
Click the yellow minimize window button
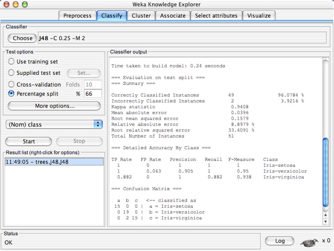[x=16, y=4]
